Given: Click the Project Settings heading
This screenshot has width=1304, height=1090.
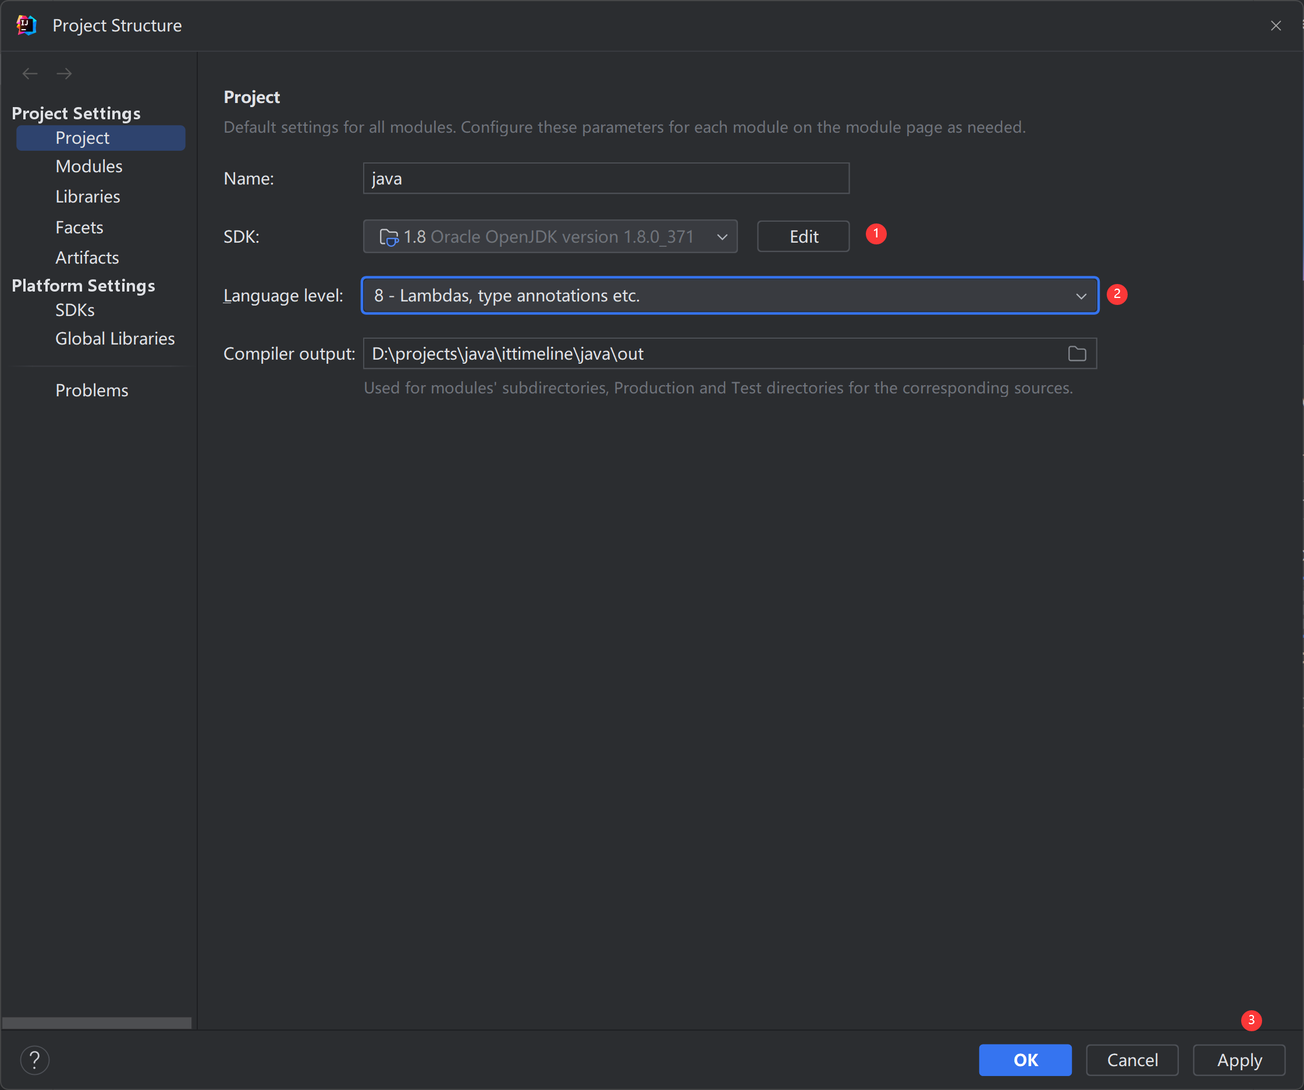Looking at the screenshot, I should 76,113.
